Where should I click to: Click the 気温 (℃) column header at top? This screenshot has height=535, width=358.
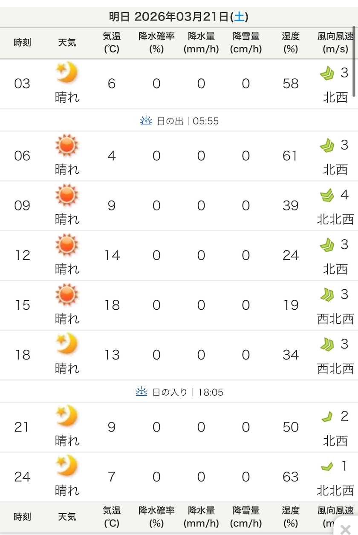click(112, 43)
